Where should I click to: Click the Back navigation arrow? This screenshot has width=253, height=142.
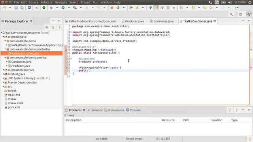(211, 8)
